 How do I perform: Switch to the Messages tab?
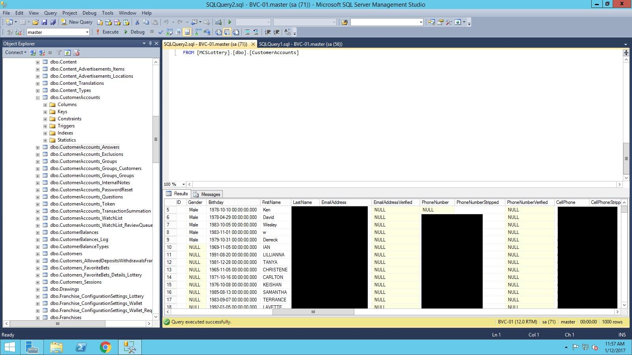pyautogui.click(x=207, y=194)
